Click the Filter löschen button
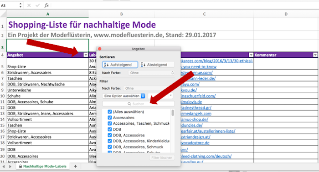319x172 pixels. (x=162, y=157)
